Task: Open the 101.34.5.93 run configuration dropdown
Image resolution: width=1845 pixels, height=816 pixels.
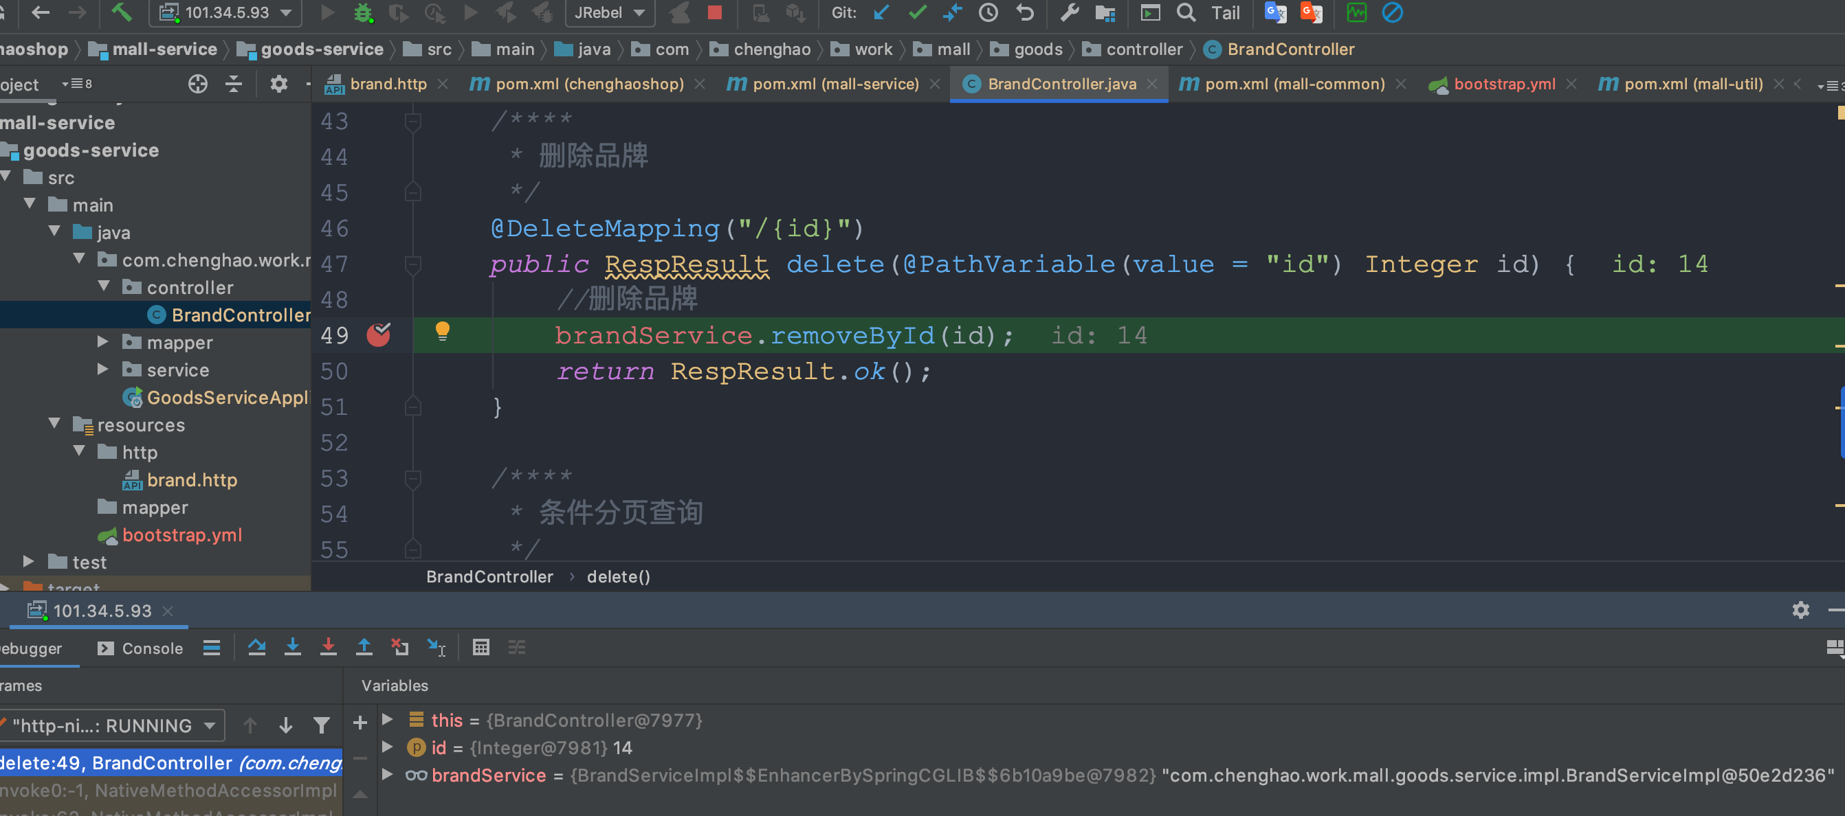Action: click(x=225, y=13)
